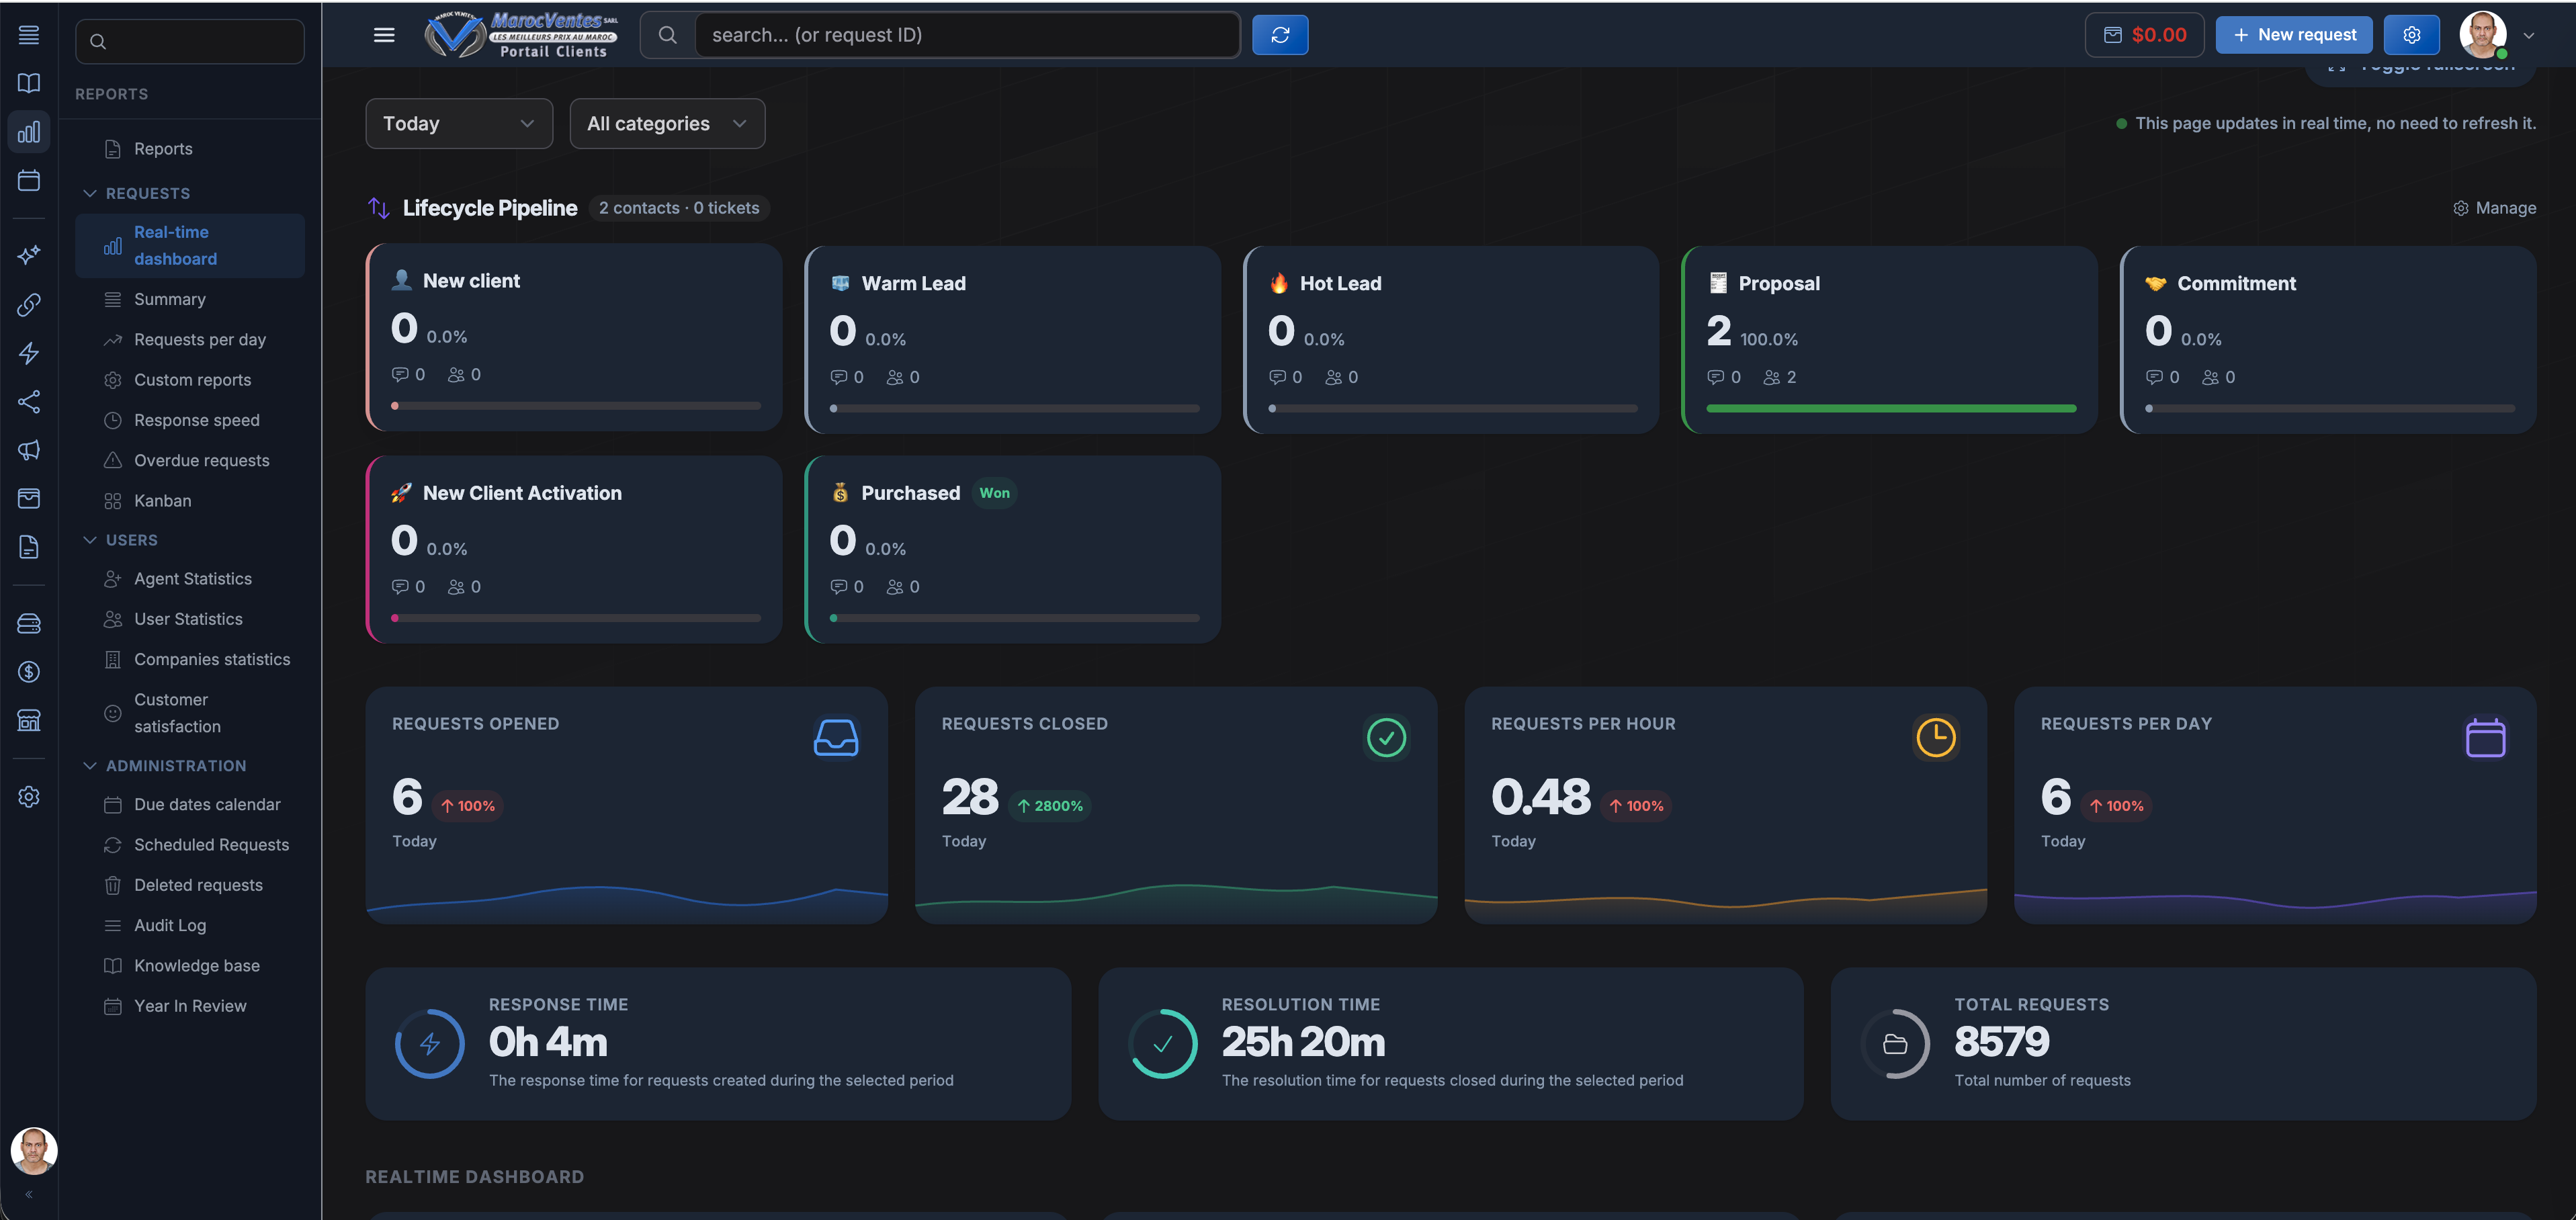Click the lightning bolt icon in the sidebar rail
The height and width of the screenshot is (1220, 2576).
[29, 353]
